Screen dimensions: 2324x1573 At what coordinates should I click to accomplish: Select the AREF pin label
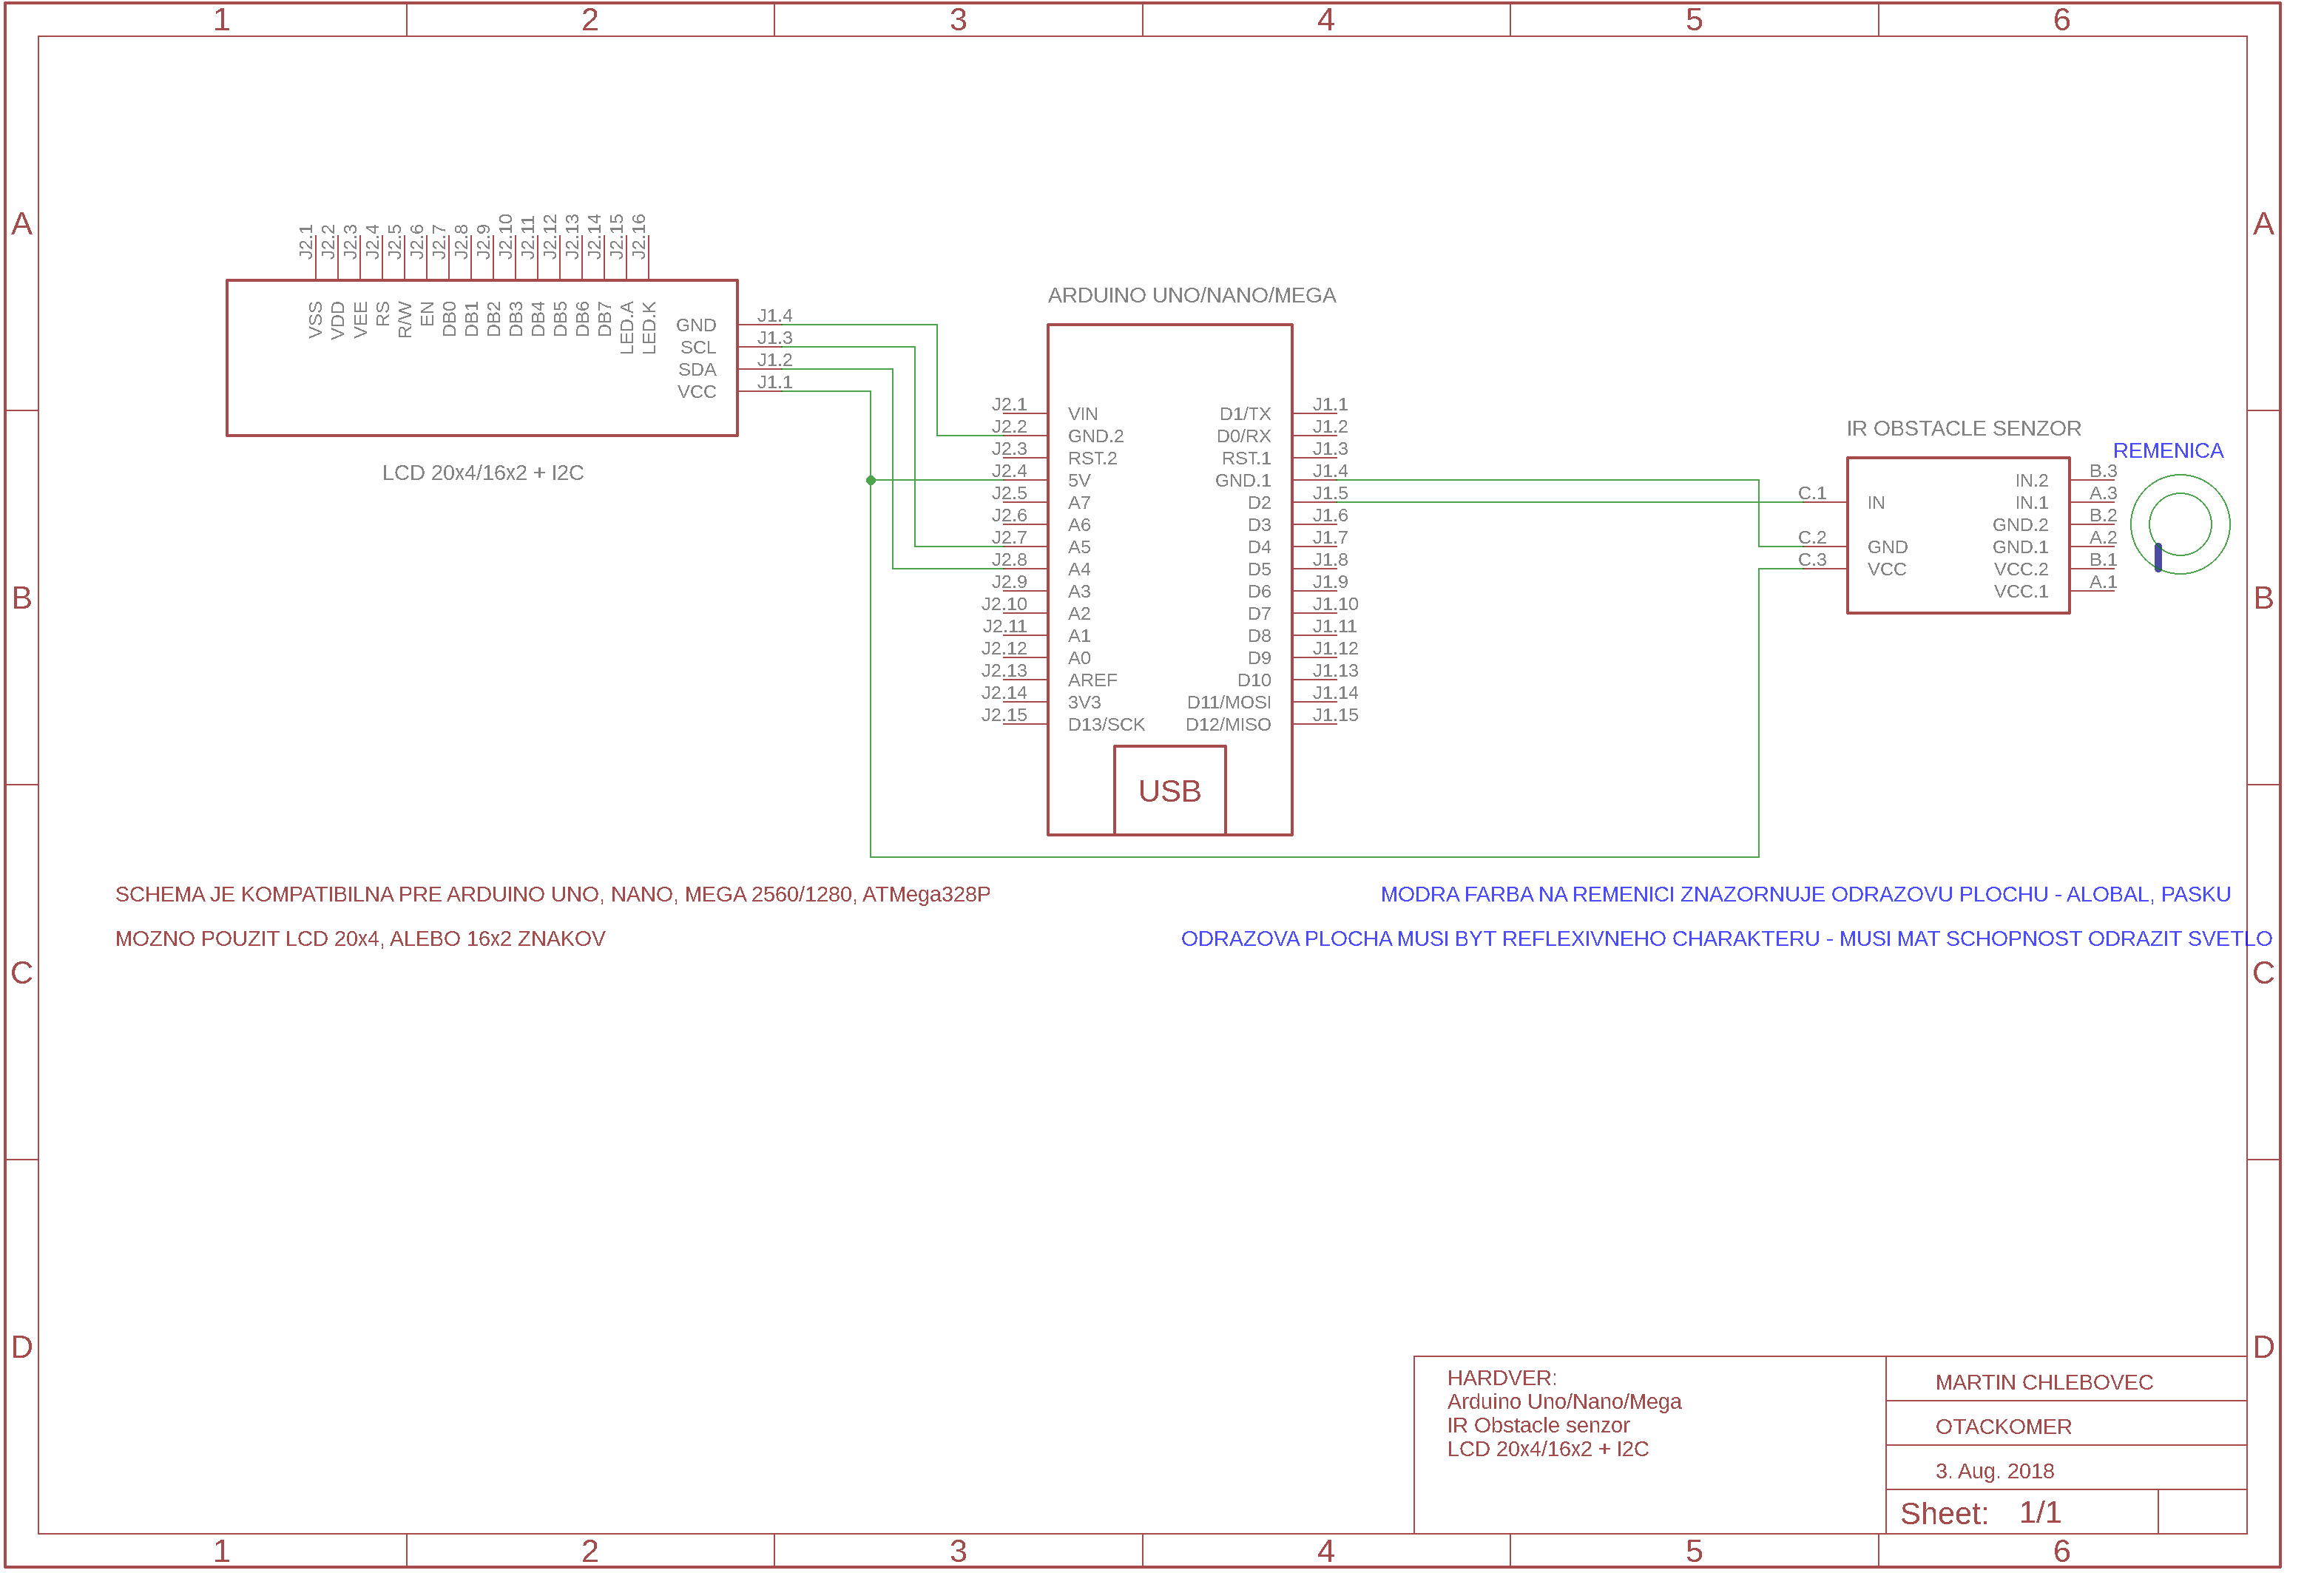[x=1092, y=679]
